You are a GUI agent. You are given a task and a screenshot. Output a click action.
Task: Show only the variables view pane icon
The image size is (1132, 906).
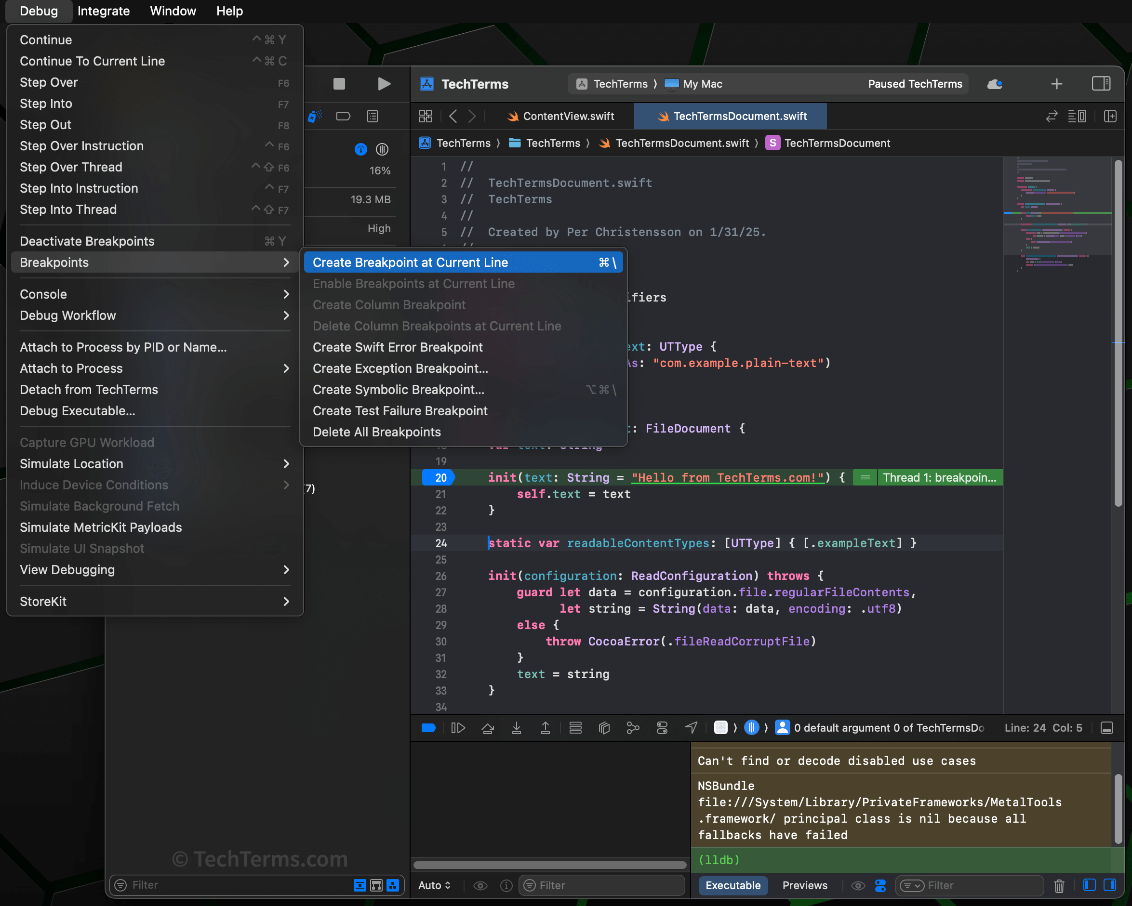pyautogui.click(x=1089, y=885)
